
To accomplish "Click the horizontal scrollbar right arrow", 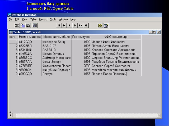I will pyautogui.click(x=159, y=115).
